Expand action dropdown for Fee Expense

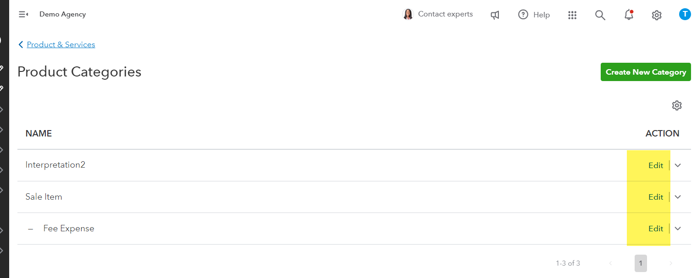coord(678,229)
